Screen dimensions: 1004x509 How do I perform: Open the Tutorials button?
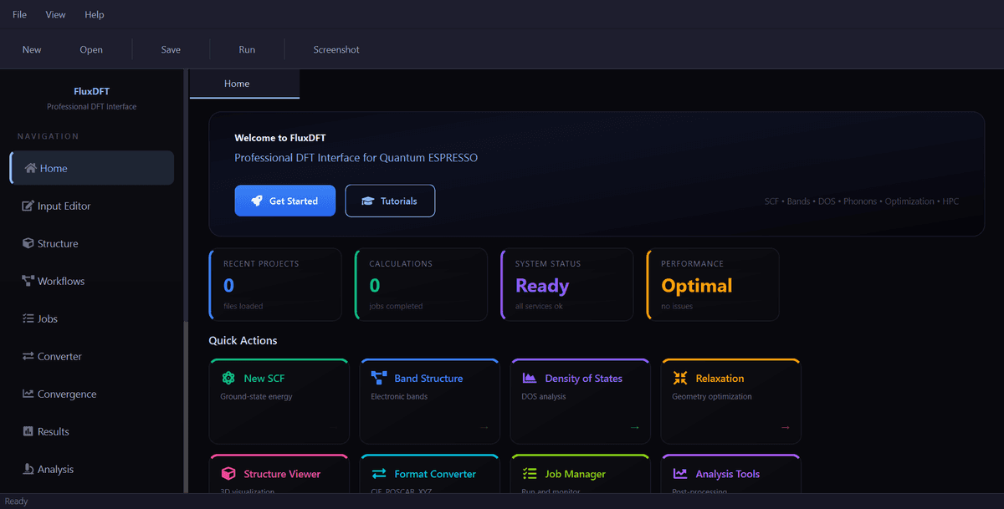click(390, 201)
